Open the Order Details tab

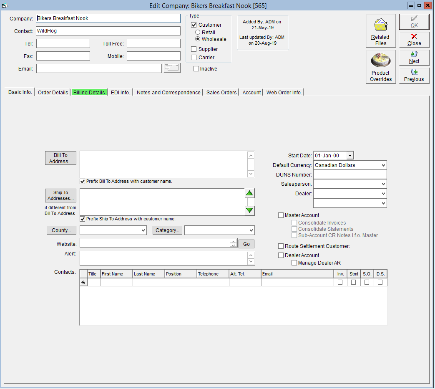pyautogui.click(x=53, y=93)
